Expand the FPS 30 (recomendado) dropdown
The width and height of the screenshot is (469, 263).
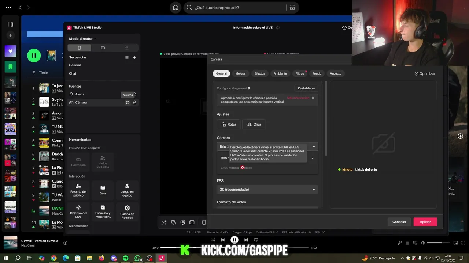(267, 190)
